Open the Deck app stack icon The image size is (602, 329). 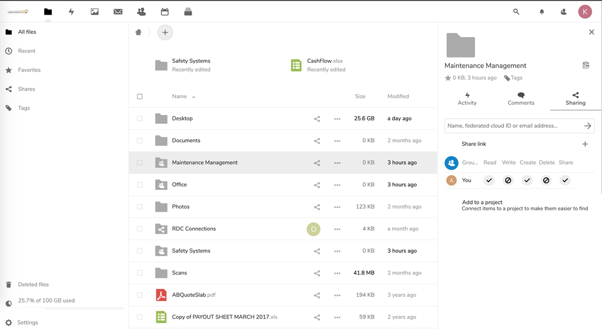pos(188,12)
